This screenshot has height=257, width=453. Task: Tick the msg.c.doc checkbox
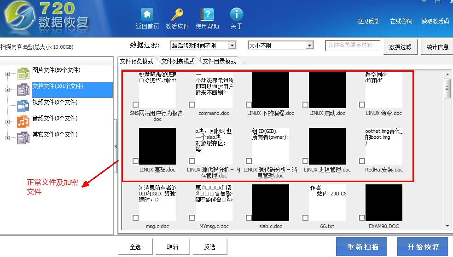[135, 217]
